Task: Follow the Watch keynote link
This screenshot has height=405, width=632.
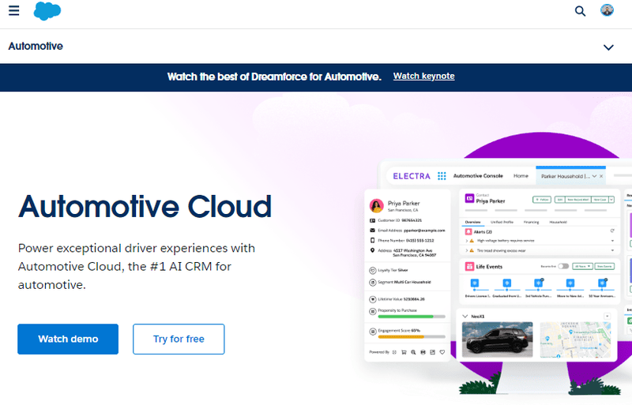Action: [423, 76]
